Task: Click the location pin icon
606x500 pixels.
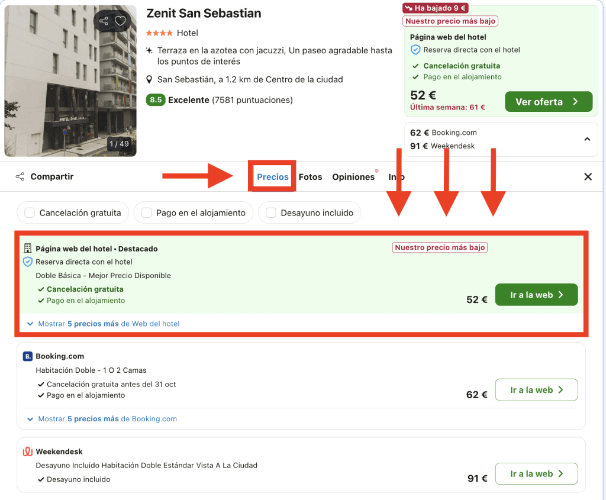Action: point(150,80)
